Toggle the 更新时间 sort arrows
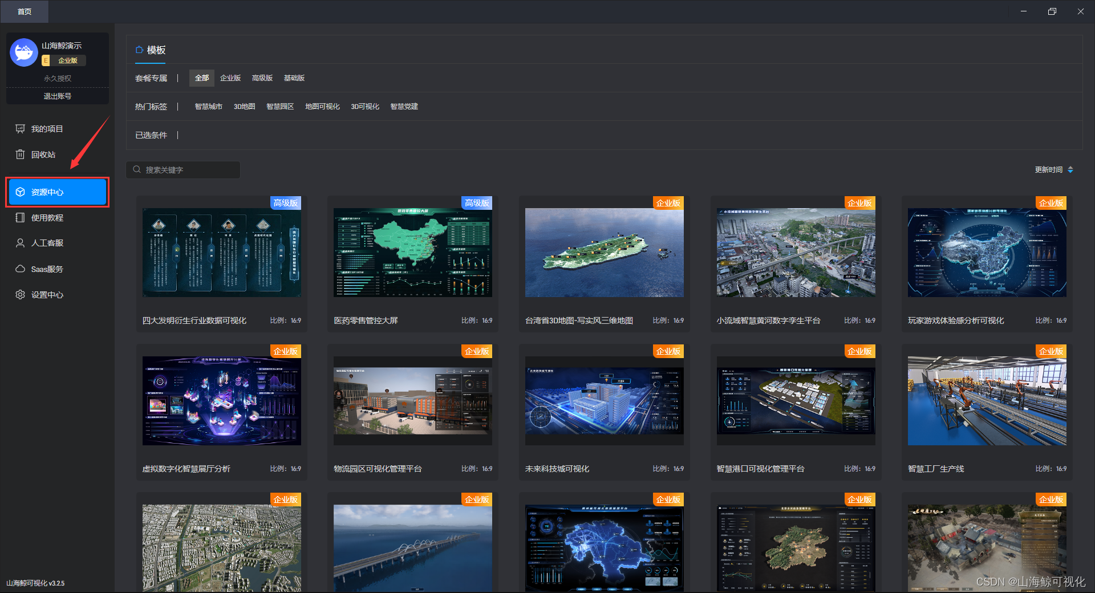Viewport: 1095px width, 593px height. 1070,169
